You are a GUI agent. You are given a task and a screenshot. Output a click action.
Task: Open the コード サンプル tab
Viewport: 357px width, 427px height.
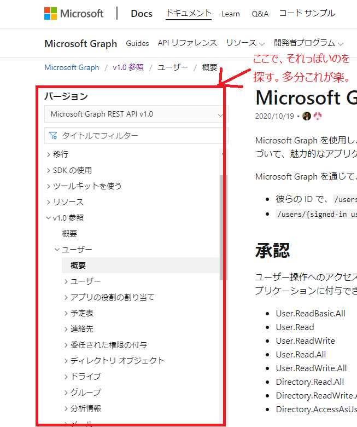pyautogui.click(x=307, y=13)
